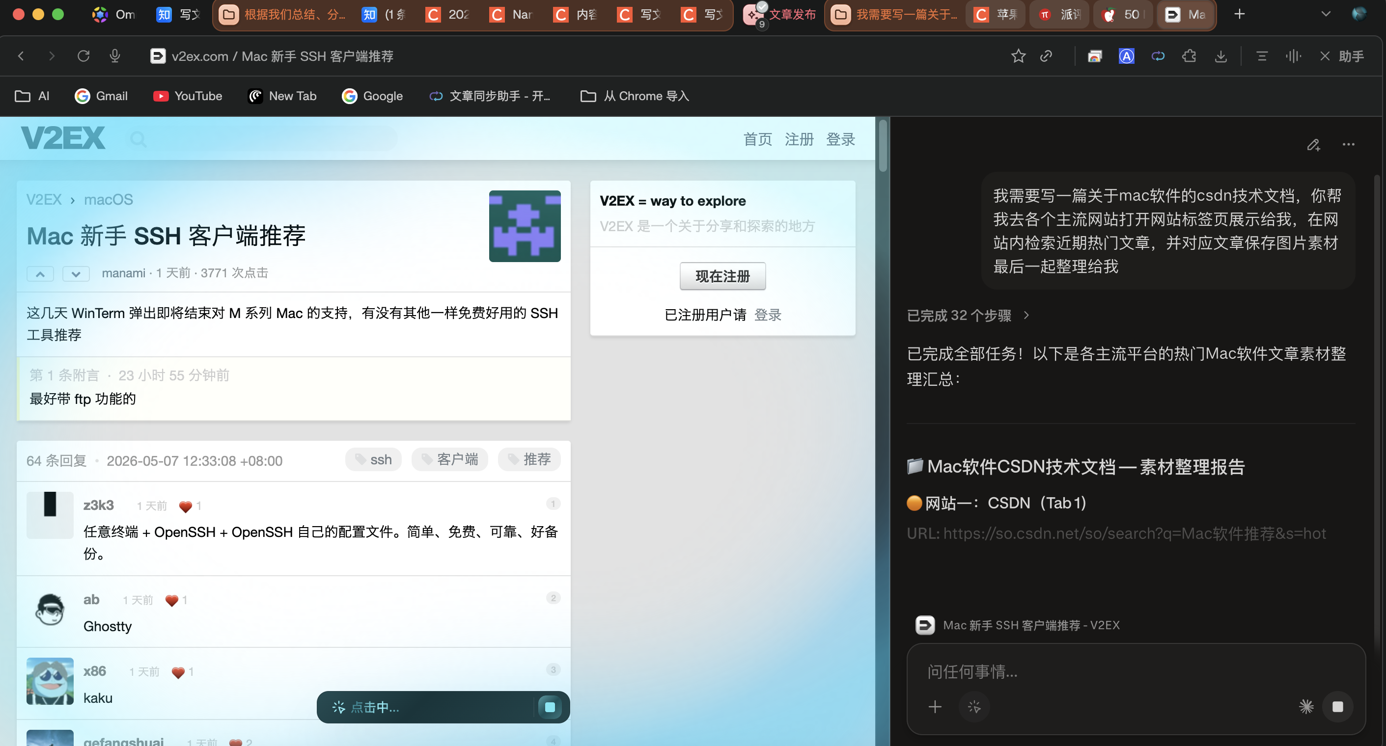Select the ssh tag
This screenshot has height=746, width=1386.
click(373, 459)
